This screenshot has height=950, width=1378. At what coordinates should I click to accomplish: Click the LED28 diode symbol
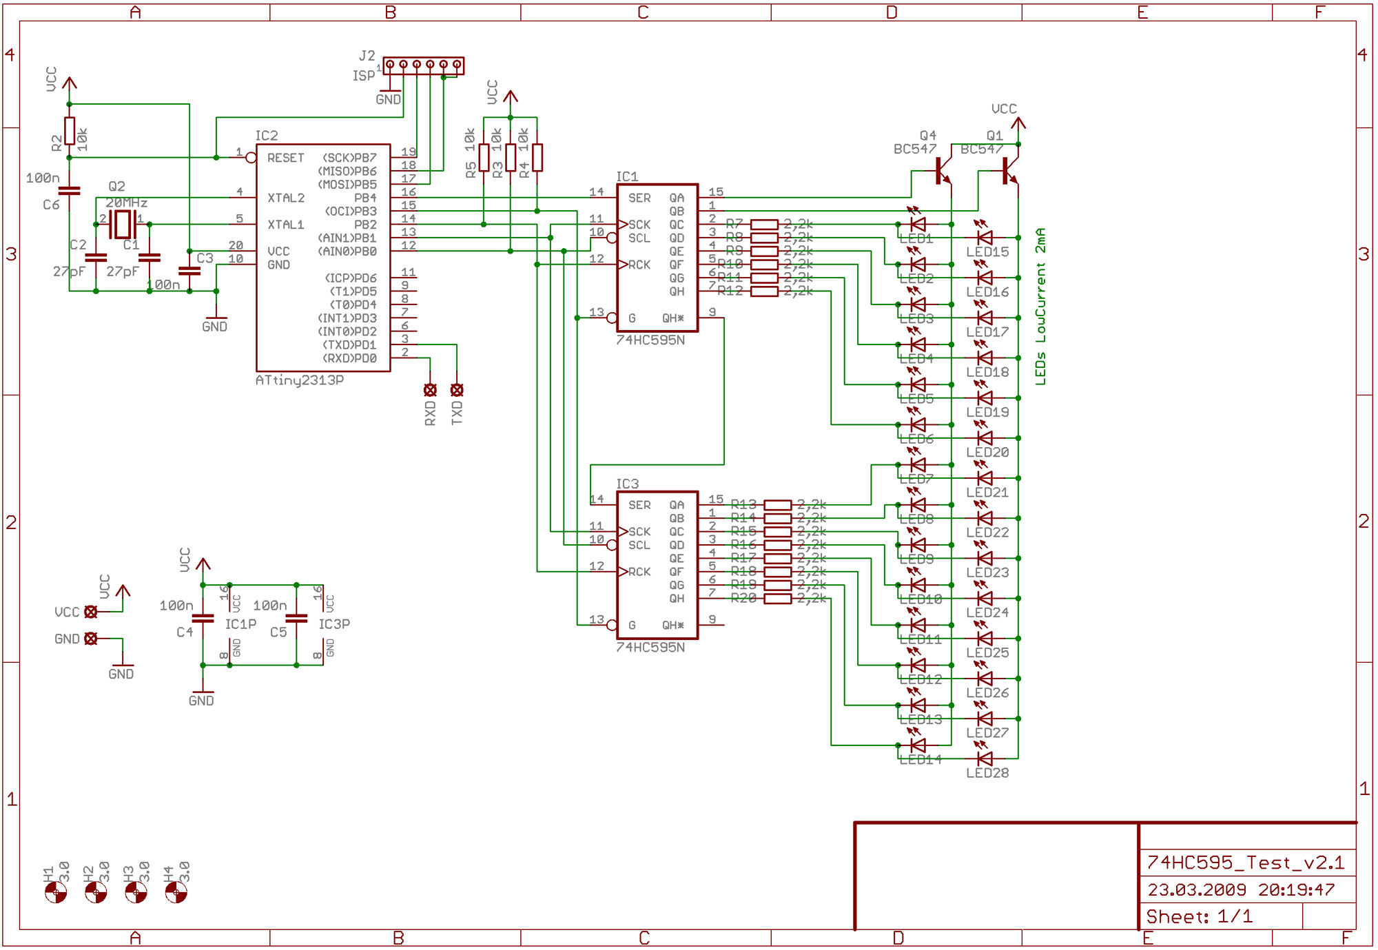click(x=985, y=758)
